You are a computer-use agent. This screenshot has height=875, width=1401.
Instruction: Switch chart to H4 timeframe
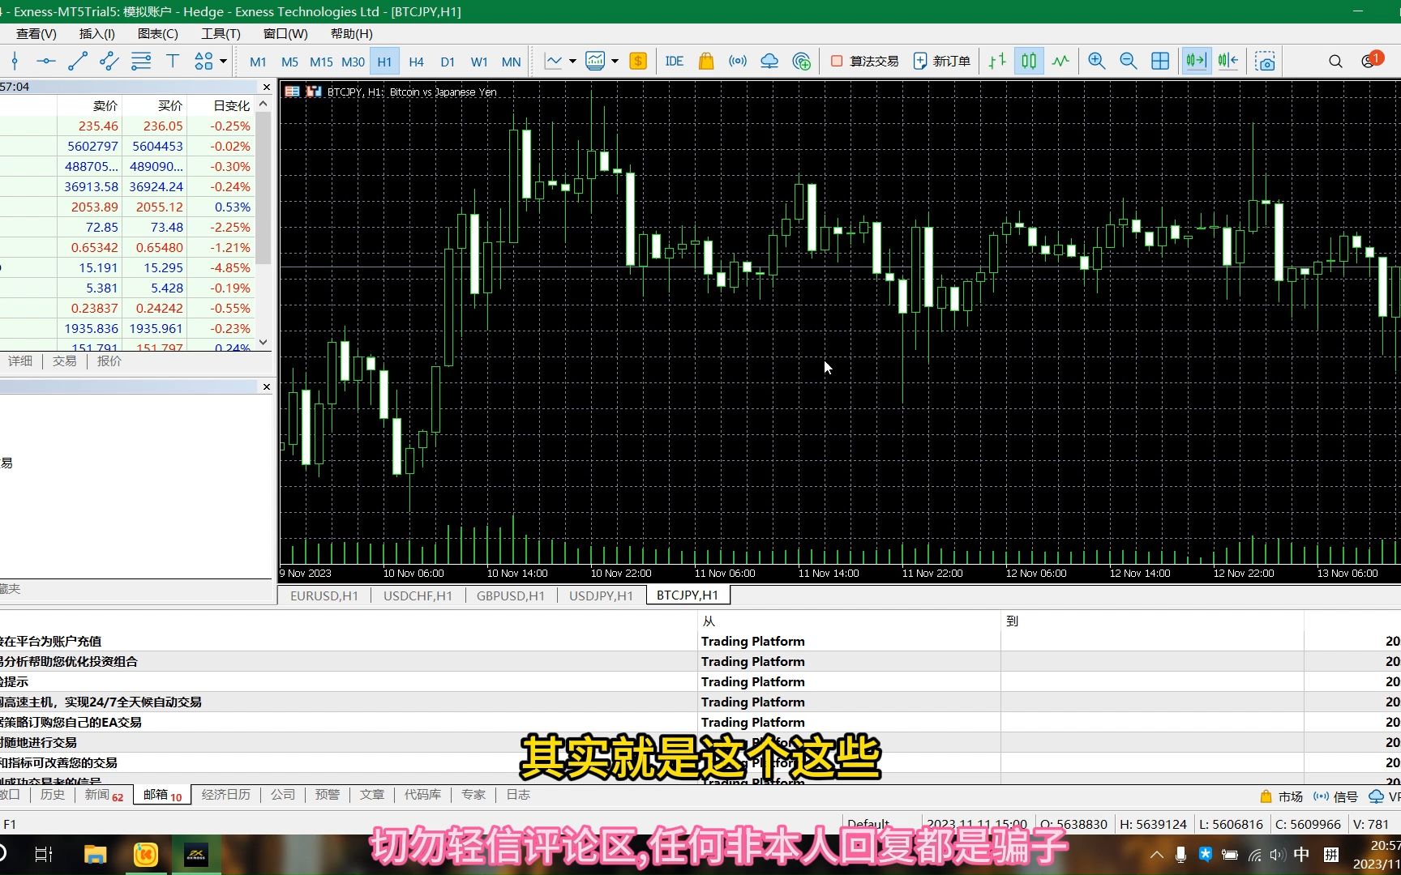tap(416, 62)
